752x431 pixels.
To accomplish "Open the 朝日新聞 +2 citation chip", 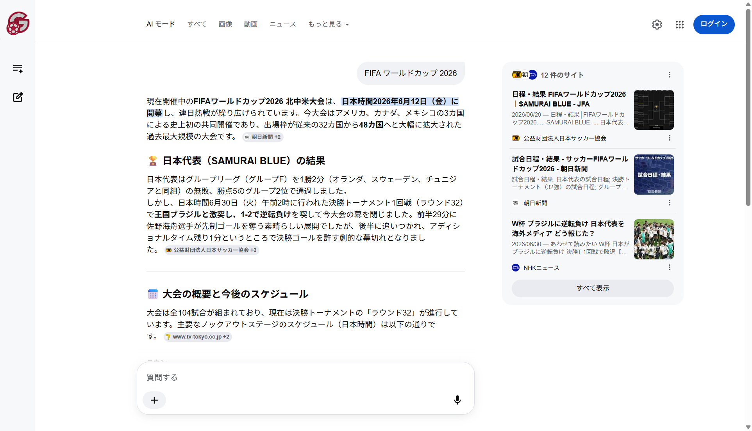I will pyautogui.click(x=263, y=137).
